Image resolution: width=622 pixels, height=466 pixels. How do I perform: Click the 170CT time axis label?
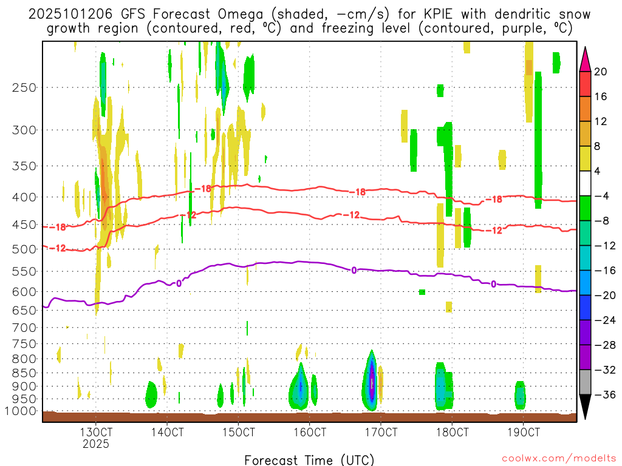(x=380, y=433)
